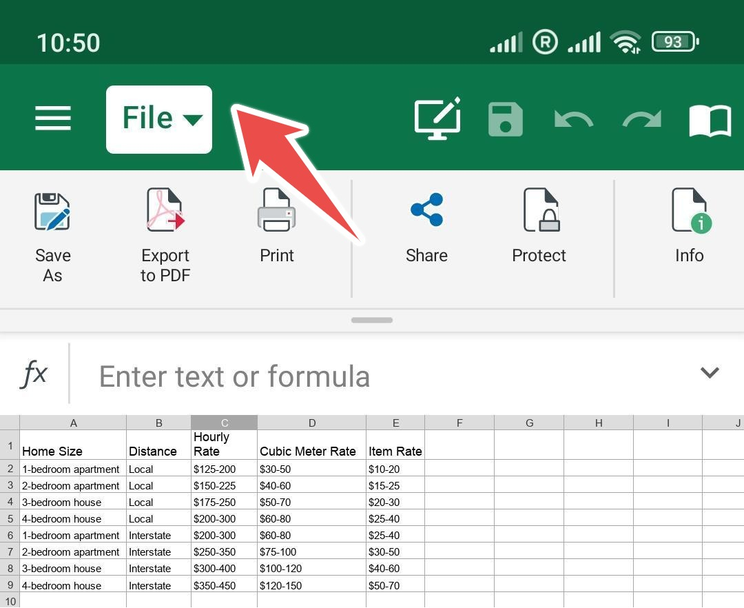Click the floppy disk save icon
744x608 pixels.
pos(506,119)
